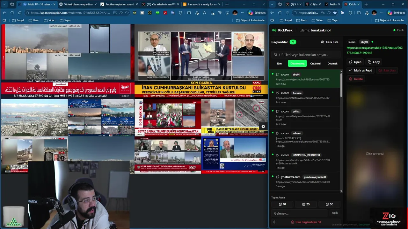Expand left browser Diğer sık kullanılanlar folder
The width and height of the screenshot is (408, 229).
250,20
